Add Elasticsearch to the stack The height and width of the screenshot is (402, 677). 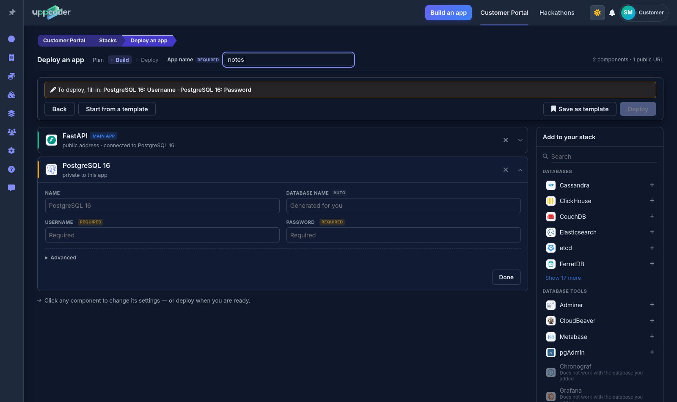point(652,232)
